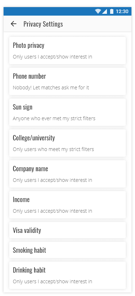Image resolution: width=135 pixels, height=296 pixels.
Task: Open the Smoking habit setting
Action: (67, 250)
